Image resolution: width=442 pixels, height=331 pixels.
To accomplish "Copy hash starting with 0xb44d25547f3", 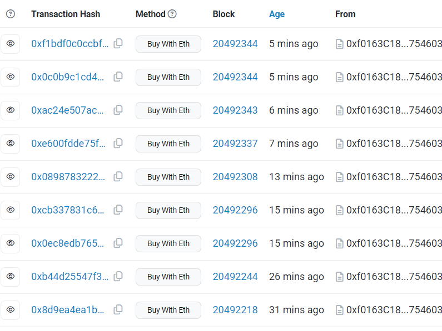I will (x=118, y=277).
